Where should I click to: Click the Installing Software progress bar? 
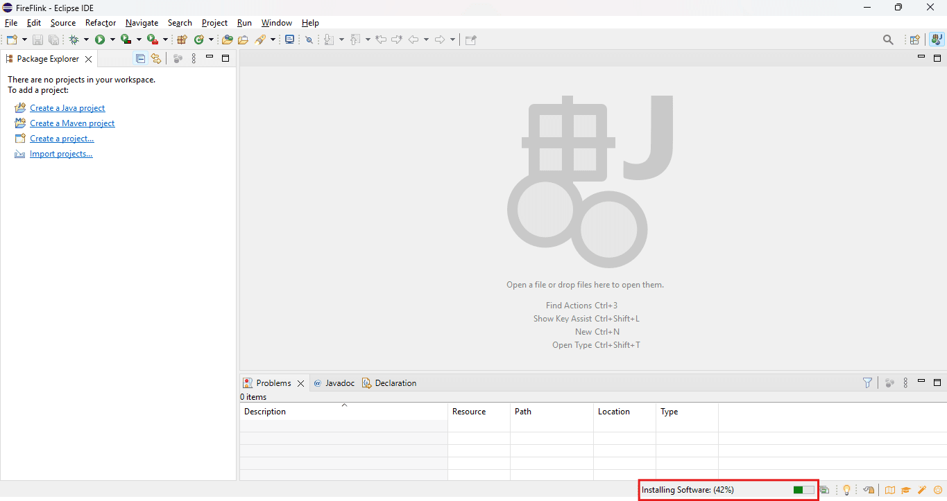click(x=804, y=490)
